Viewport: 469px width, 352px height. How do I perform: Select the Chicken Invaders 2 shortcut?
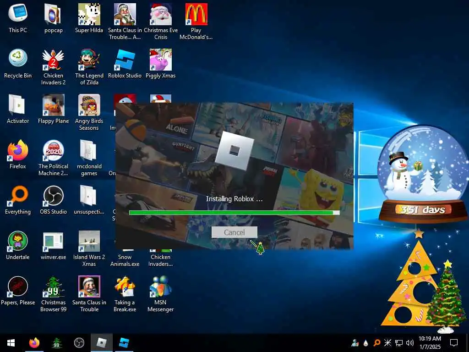click(x=53, y=67)
